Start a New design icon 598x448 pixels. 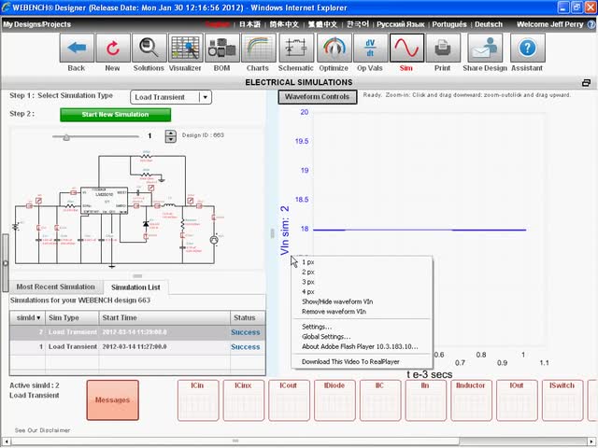[x=113, y=48]
